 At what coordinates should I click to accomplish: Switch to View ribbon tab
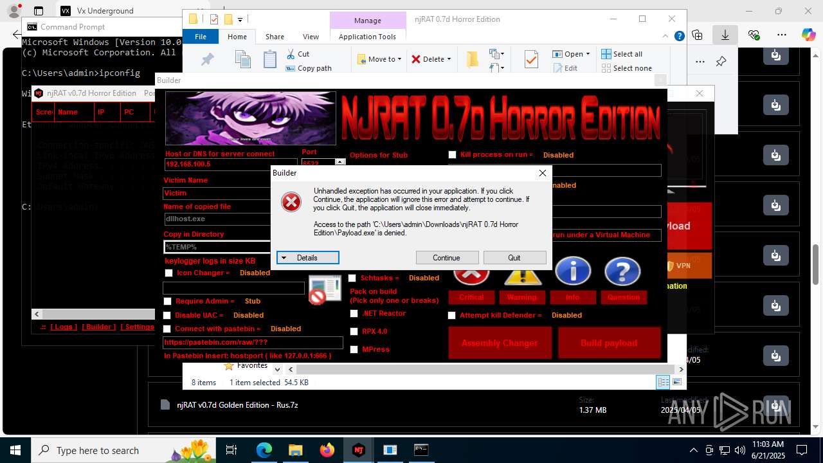pyautogui.click(x=311, y=37)
